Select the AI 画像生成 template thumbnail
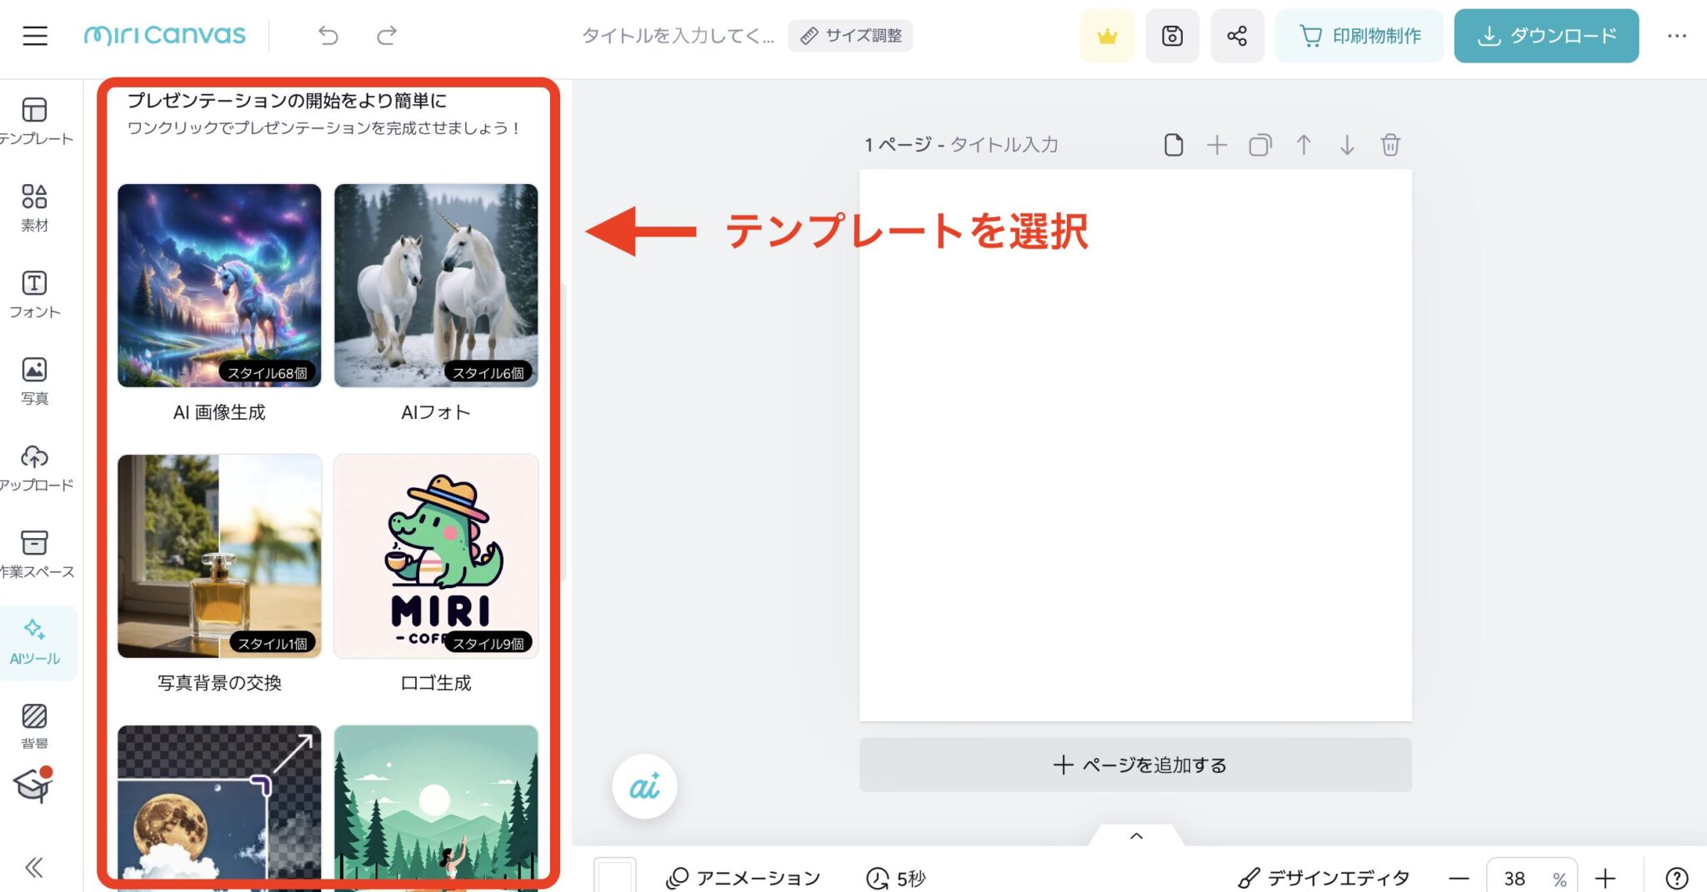This screenshot has width=1707, height=892. [x=218, y=287]
